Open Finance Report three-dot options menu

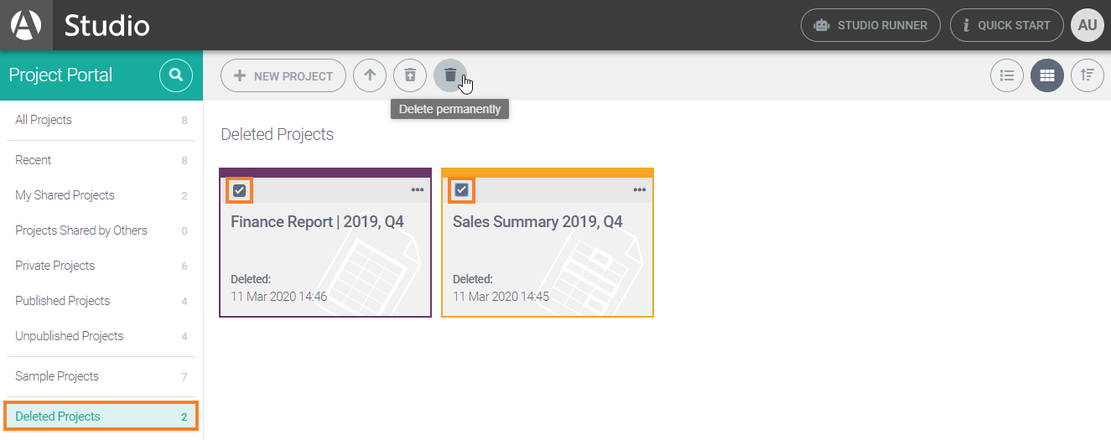pos(418,190)
